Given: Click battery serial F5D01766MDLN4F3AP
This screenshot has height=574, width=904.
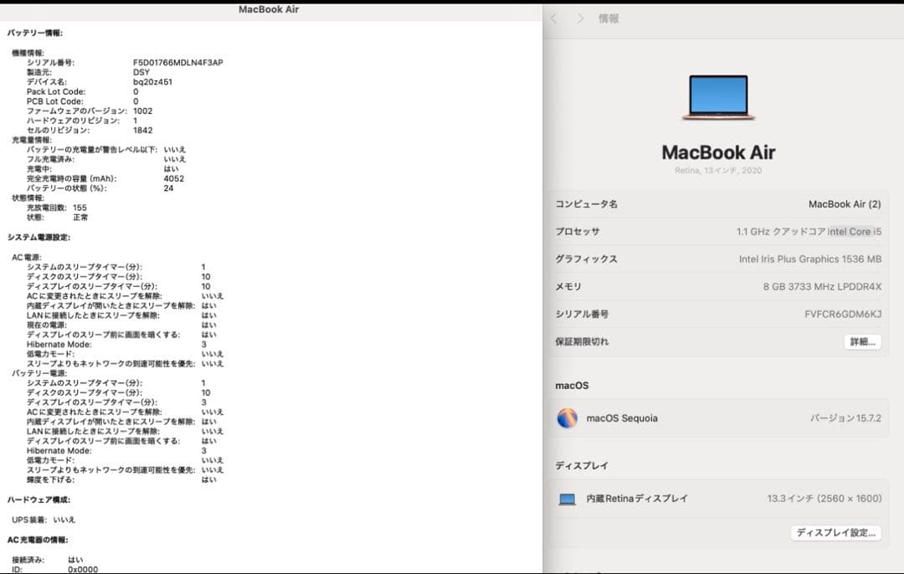Looking at the screenshot, I should [x=178, y=62].
